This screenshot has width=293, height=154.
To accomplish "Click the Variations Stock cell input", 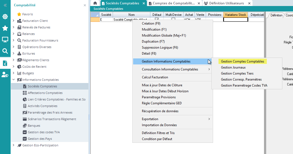I will pos(235,20).
